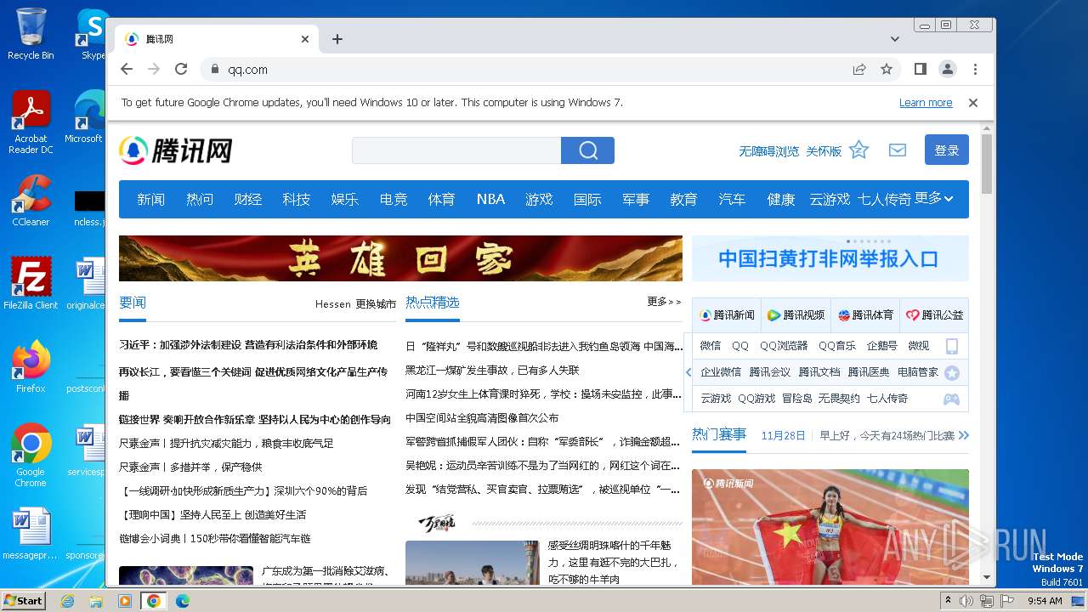Open the QQ浏览器 product link
The image size is (1088, 612).
point(784,346)
